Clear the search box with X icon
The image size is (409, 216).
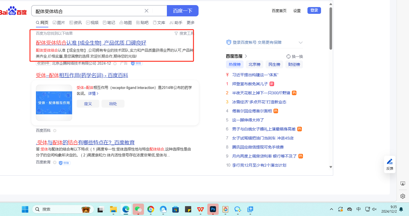tap(147, 11)
